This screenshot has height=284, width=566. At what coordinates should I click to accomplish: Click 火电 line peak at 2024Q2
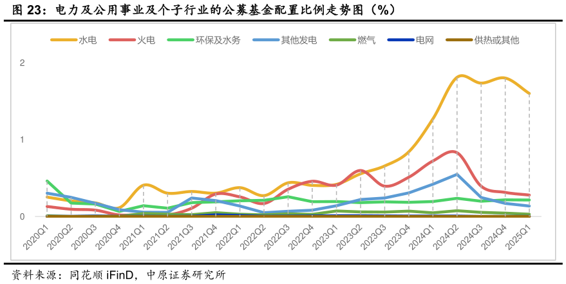457,153
